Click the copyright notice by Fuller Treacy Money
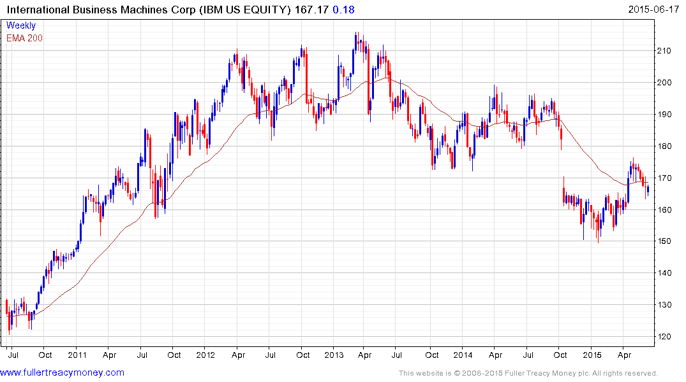686x382 pixels. pos(528,373)
